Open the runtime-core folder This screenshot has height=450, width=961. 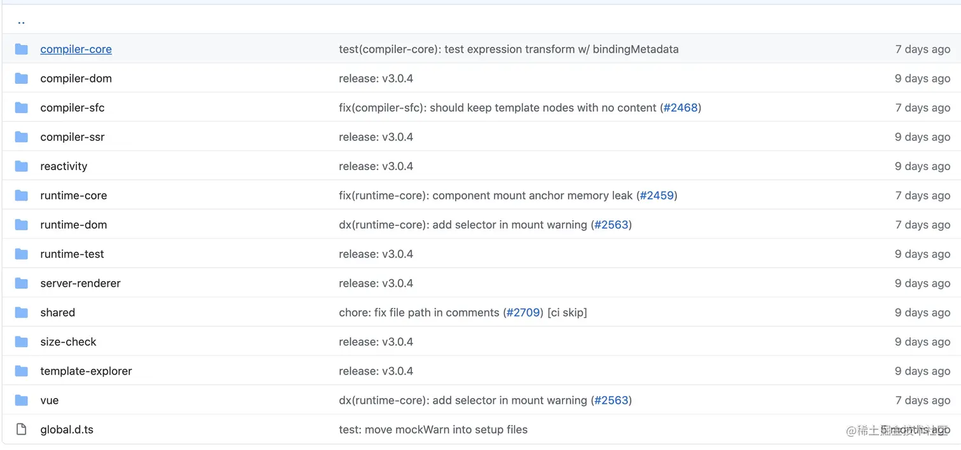[73, 195]
